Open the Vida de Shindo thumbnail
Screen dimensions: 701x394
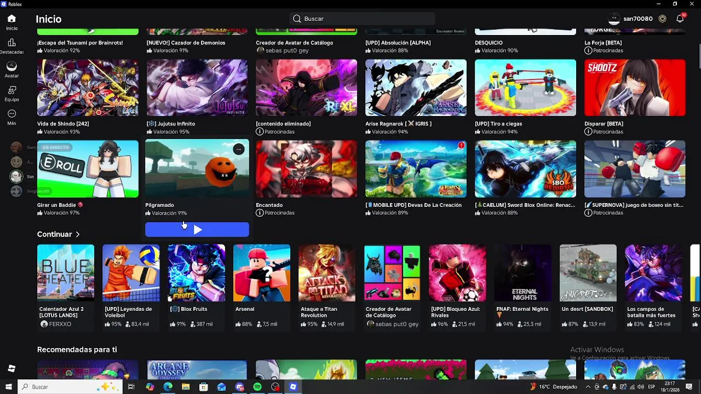click(x=88, y=88)
